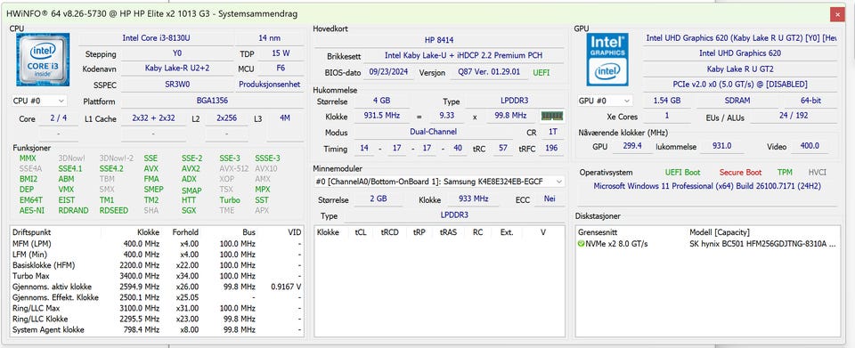Click the green checkmark beside NVMe x2
This screenshot has height=348, width=855.
coord(581,244)
